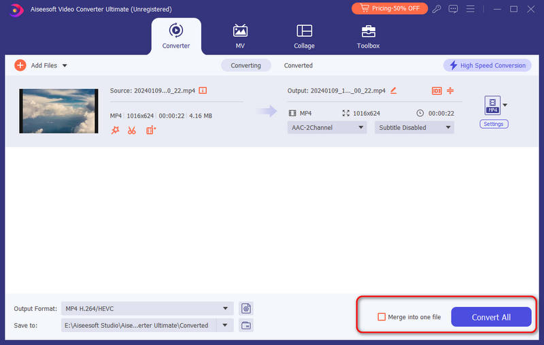This screenshot has height=345, width=544.
Task: Open the Subtitle Disabled dropdown
Action: point(414,127)
